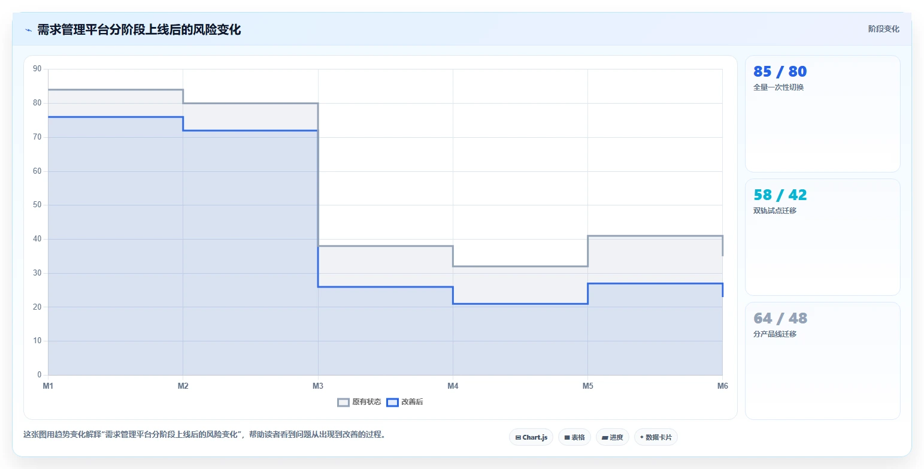Click the 0 y-axis value
The image size is (924, 469).
(39, 375)
